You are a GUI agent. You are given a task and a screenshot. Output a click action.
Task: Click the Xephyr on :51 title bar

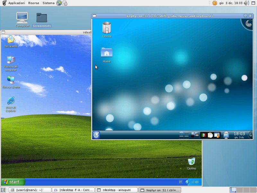pos(170,16)
